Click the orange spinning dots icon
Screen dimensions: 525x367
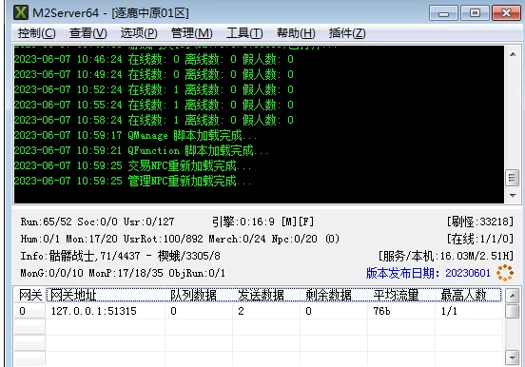pos(505,273)
